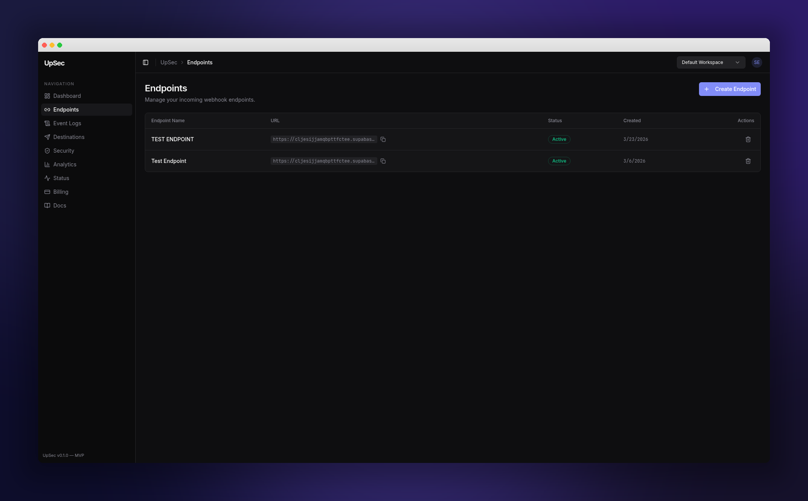Click the Analytics bar chart icon

coord(47,164)
